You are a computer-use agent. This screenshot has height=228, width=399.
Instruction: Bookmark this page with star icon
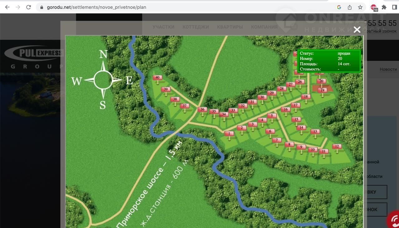point(360,7)
